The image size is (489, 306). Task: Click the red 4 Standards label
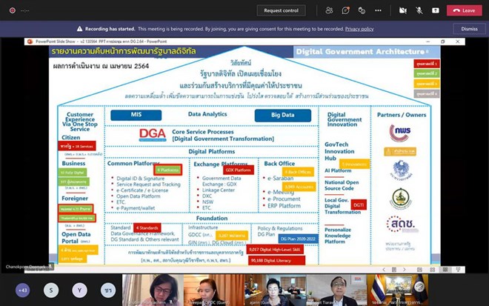(x=147, y=227)
